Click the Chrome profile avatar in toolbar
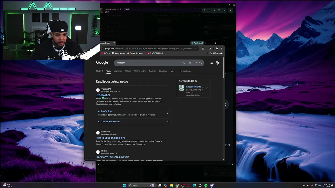Image resolution: width=335 pixels, height=188 pixels. [217, 48]
